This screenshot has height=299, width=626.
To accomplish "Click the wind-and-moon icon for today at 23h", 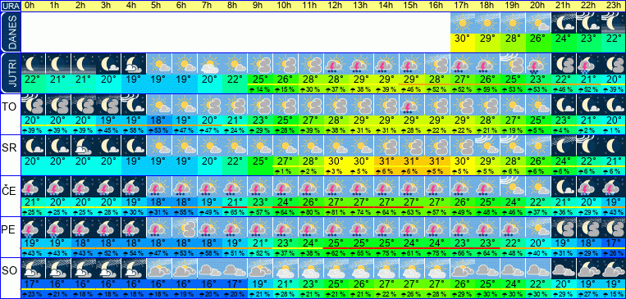I will pyautogui.click(x=613, y=23).
